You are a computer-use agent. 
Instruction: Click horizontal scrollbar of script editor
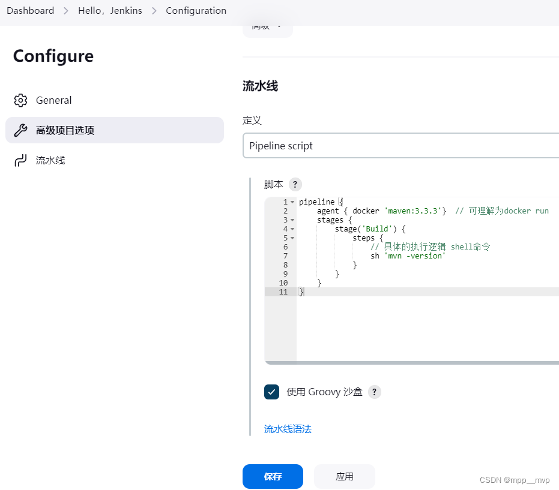pyautogui.click(x=412, y=363)
